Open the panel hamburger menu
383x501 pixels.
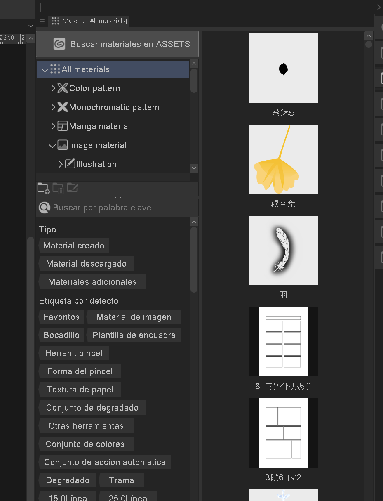(x=42, y=21)
